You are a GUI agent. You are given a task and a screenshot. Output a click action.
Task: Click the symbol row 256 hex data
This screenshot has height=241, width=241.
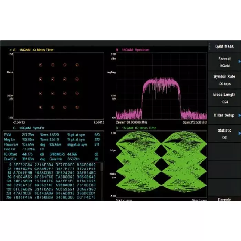(54, 197)
